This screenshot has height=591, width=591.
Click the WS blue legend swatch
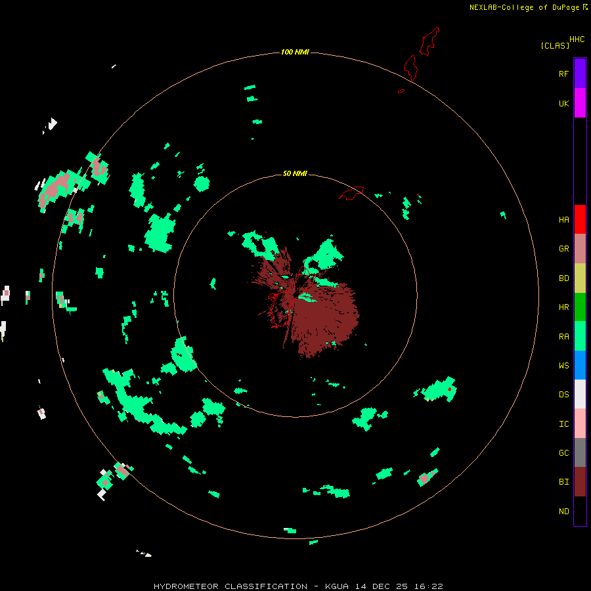580,365
